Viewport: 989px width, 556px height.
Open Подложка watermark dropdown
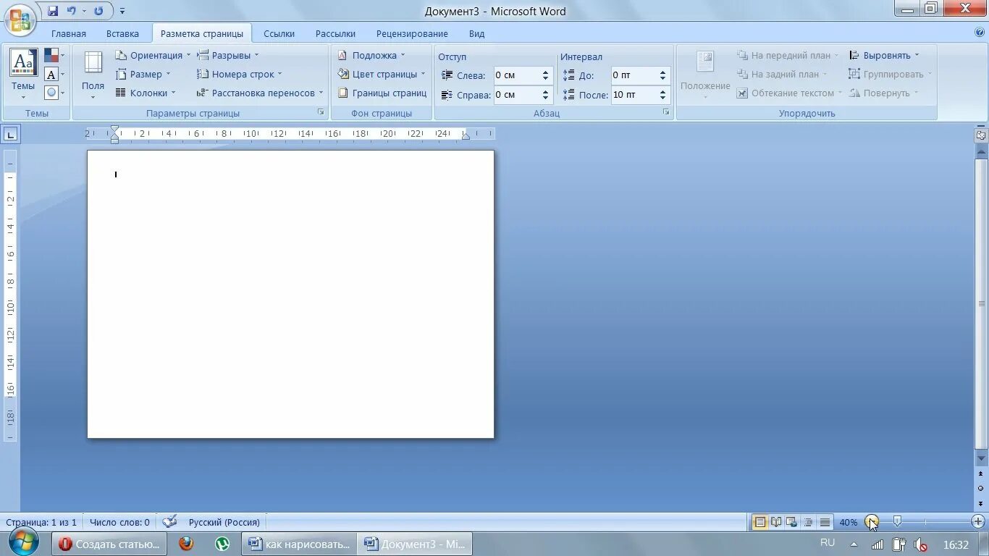pyautogui.click(x=371, y=55)
